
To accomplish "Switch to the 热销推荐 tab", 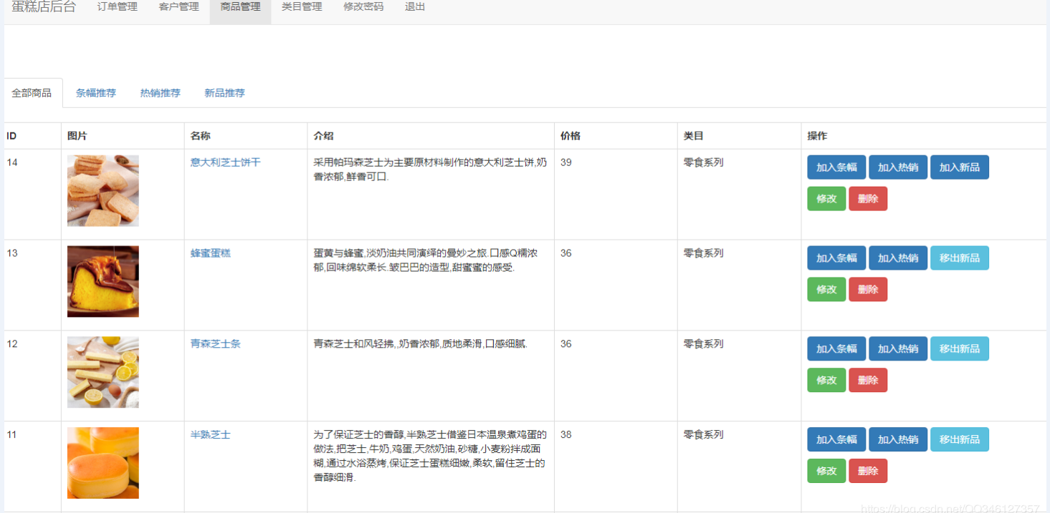I will (x=160, y=92).
